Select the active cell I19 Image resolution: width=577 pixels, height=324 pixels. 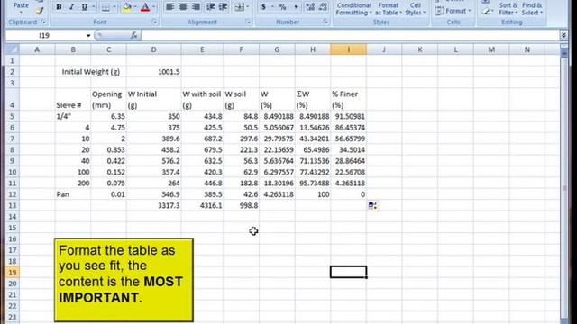click(x=349, y=272)
